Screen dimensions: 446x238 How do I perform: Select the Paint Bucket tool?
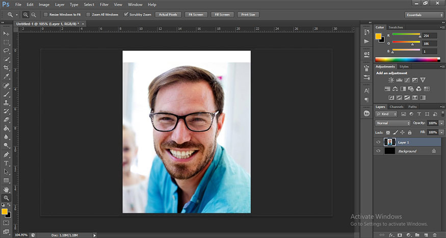(6, 128)
